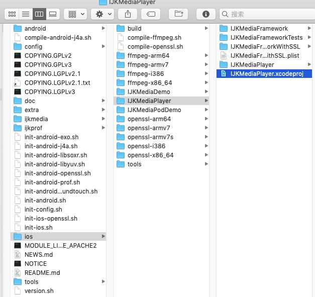
Task: Expand the ijkprof folder arrow
Action: 103,128
